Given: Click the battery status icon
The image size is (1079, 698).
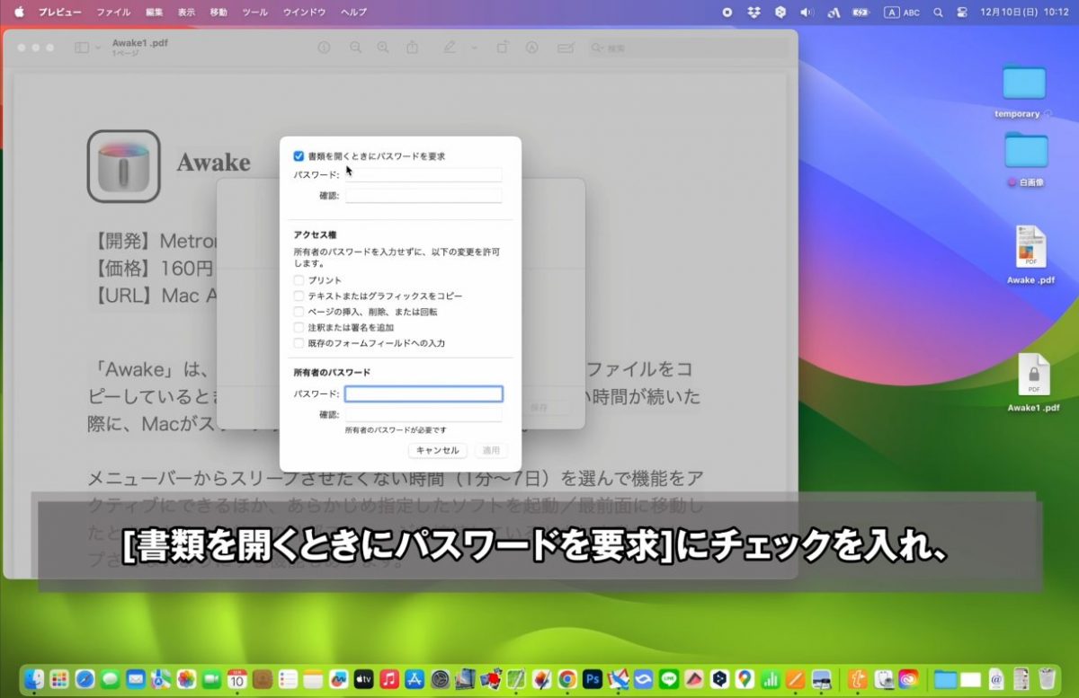Looking at the screenshot, I should point(861,13).
